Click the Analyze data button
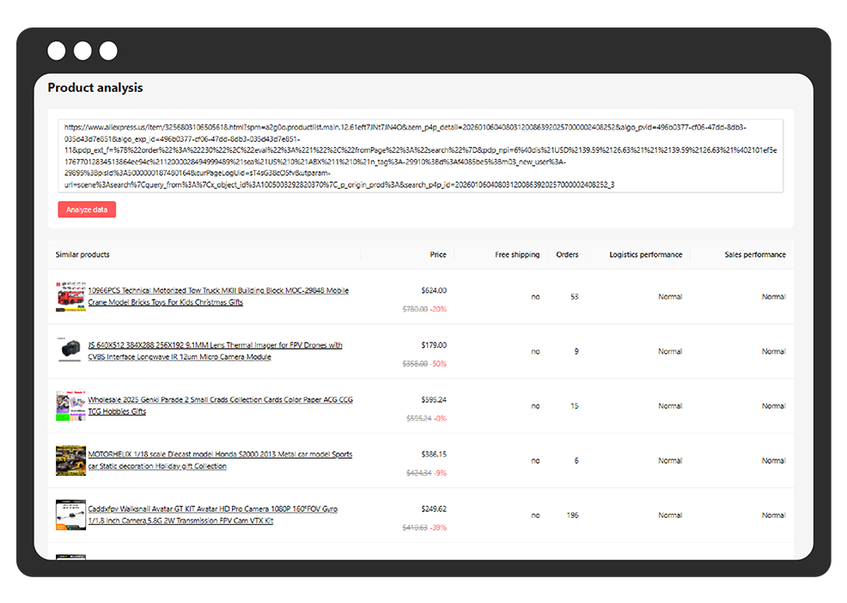Image resolution: width=847 pixels, height=603 pixels. 87,210
